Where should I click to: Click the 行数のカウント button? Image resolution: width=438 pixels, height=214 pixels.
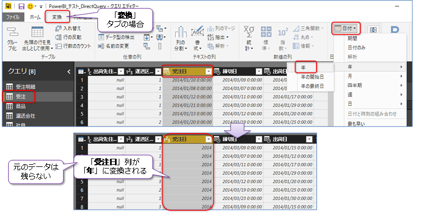pos(73,46)
